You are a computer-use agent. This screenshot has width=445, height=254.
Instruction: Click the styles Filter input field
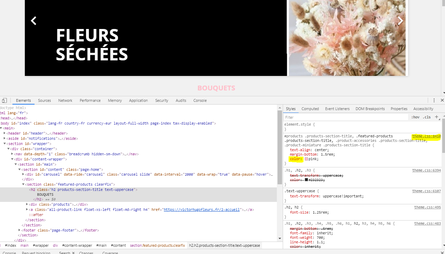pyautogui.click(x=346, y=117)
